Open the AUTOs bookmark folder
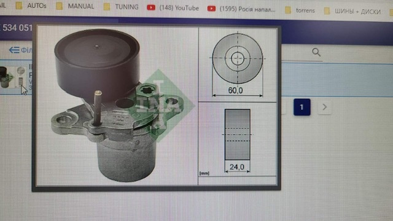The height and width of the screenshot is (221, 393). coord(31,6)
